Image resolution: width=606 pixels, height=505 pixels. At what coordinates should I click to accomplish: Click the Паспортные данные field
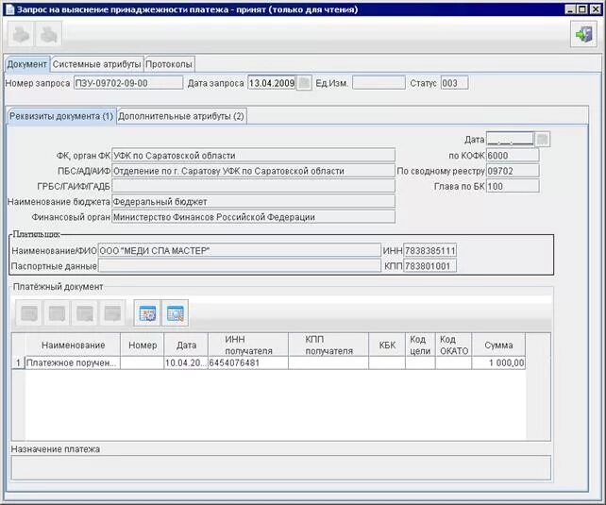point(240,266)
